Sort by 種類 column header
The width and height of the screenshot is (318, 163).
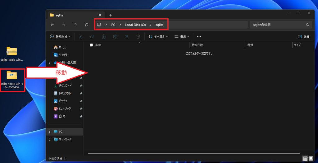[x=250, y=45]
